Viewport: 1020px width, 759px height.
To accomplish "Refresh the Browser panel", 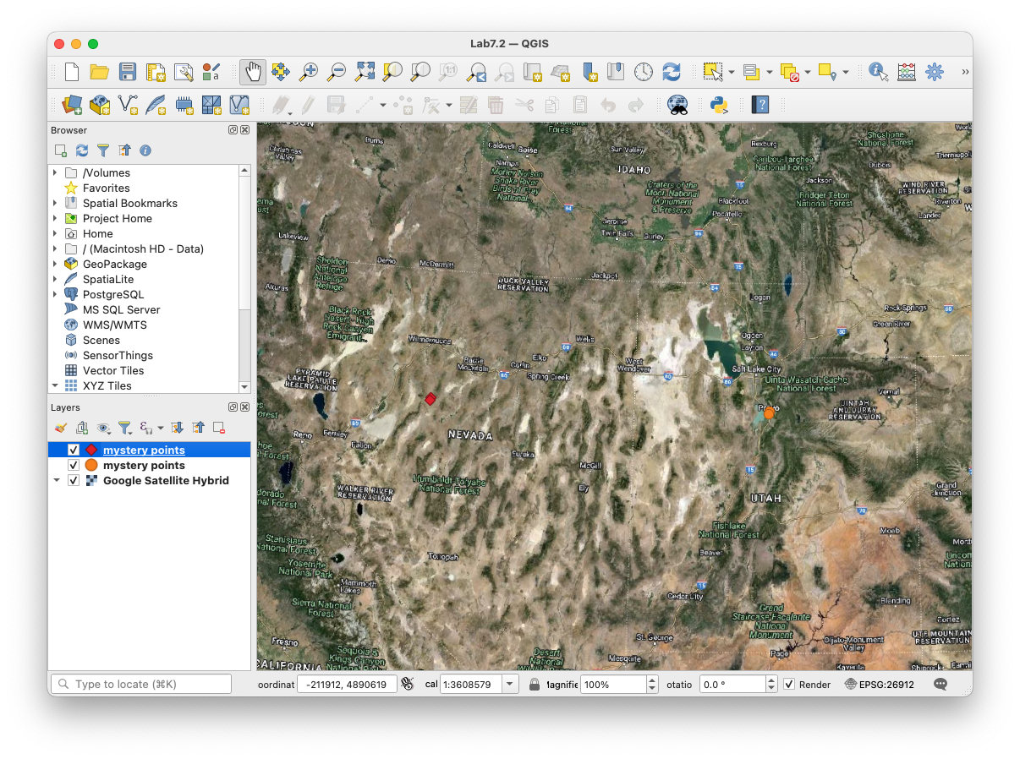I will click(82, 150).
